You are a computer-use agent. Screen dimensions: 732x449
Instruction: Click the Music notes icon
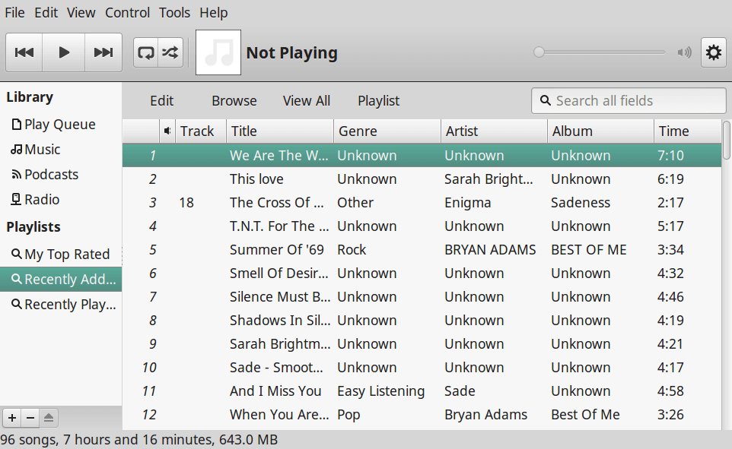pyautogui.click(x=16, y=150)
